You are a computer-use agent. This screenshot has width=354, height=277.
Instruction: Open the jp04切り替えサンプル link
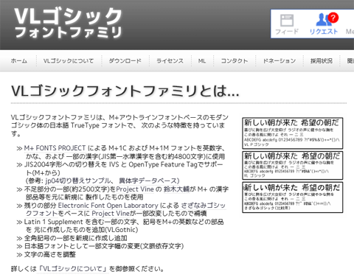pyautogui.click(x=78, y=180)
